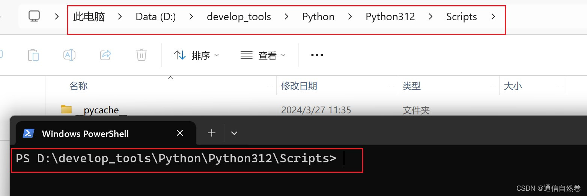
Task: Click the PowerShell icon on terminal tab
Action: 29,133
